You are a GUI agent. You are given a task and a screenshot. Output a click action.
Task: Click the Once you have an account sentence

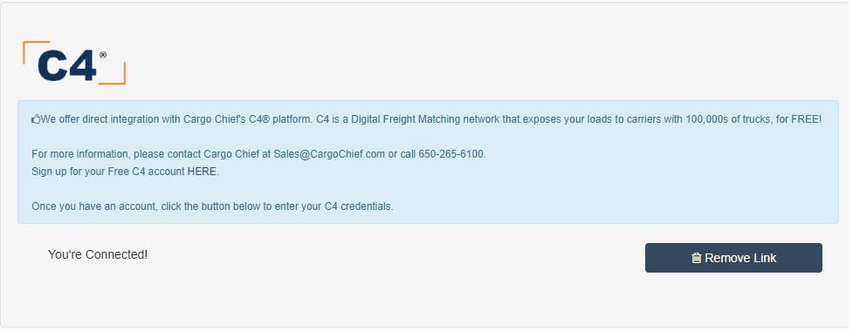coord(212,206)
